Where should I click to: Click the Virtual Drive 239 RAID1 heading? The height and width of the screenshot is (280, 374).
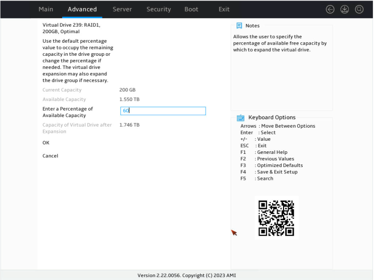tap(71, 28)
